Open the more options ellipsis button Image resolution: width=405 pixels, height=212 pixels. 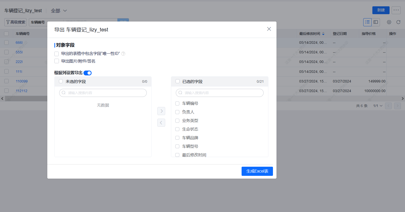396,10
